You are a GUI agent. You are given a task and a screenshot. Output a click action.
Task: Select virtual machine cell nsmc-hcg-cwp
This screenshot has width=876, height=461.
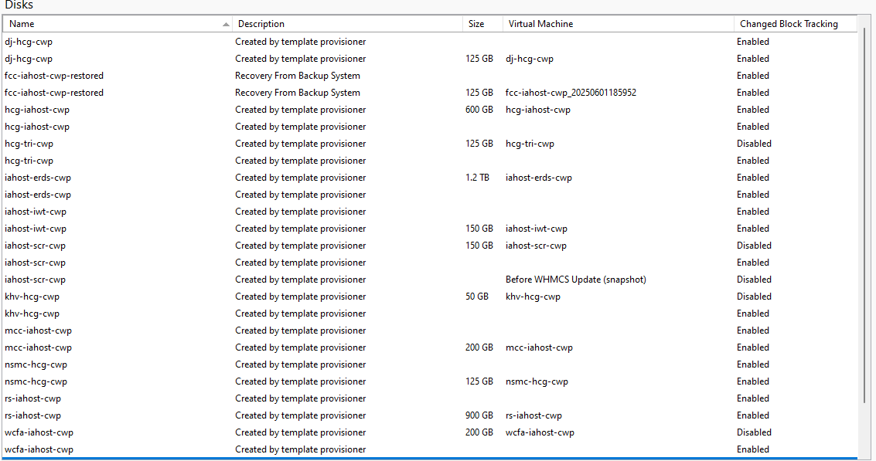point(537,381)
